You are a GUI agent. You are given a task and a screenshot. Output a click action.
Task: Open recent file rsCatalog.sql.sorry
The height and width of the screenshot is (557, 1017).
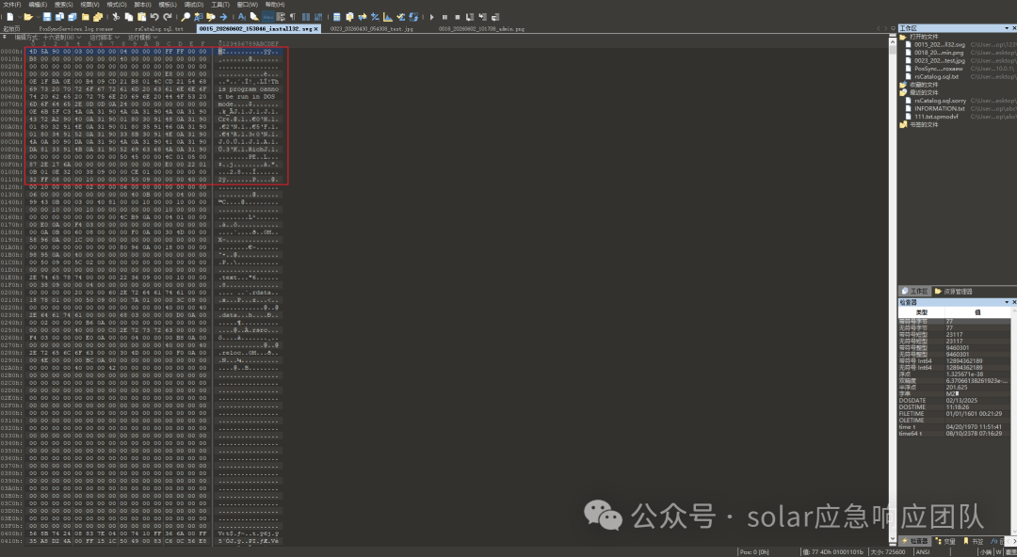coord(941,101)
